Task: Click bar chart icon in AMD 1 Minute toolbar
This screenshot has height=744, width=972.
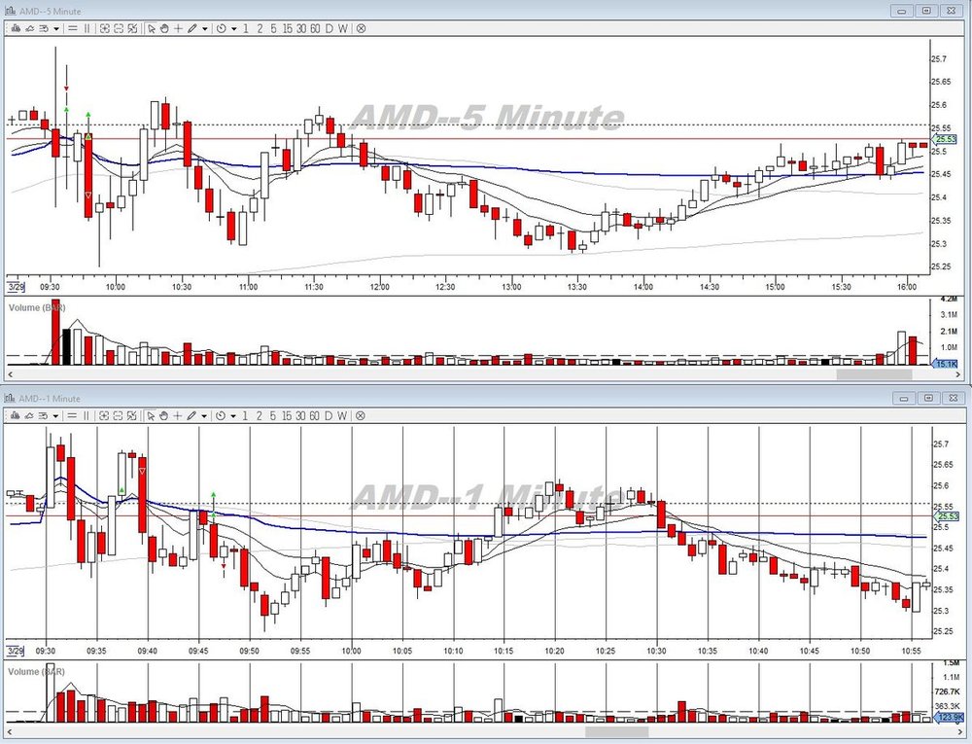Action: point(16,415)
